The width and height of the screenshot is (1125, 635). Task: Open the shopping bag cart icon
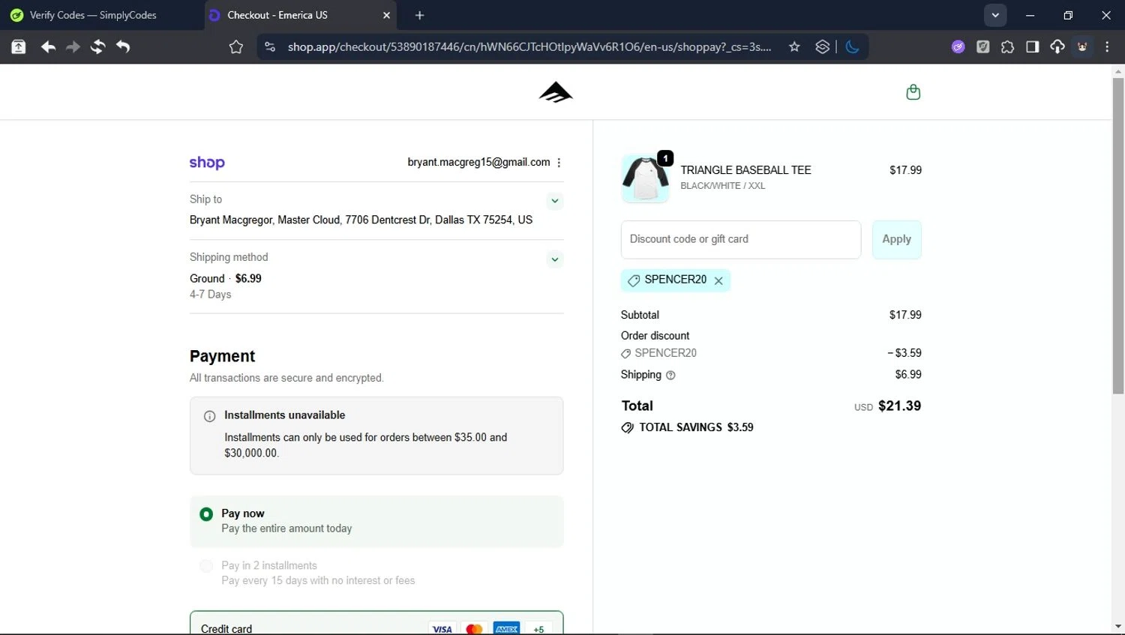(913, 92)
